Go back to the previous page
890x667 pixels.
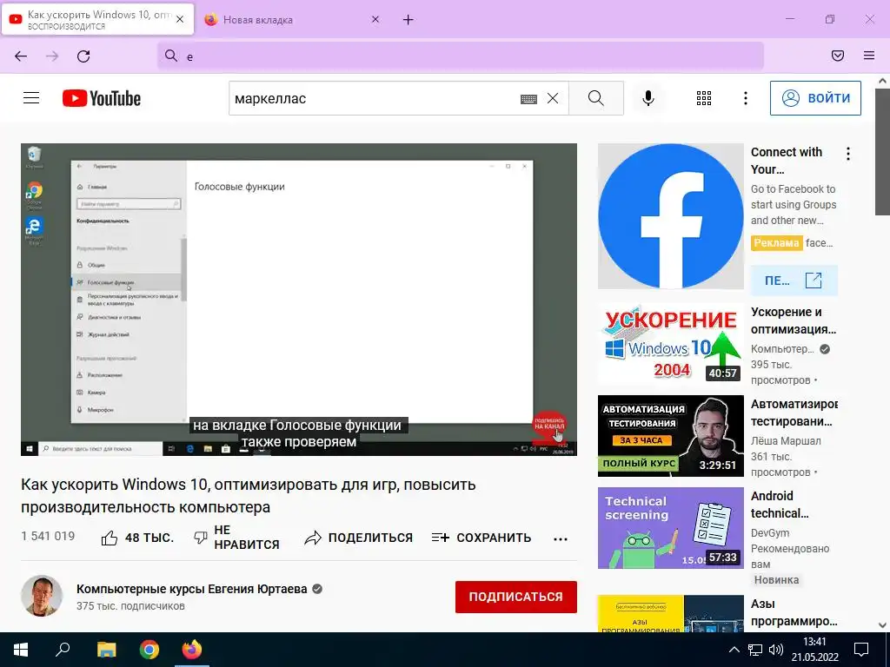point(21,56)
